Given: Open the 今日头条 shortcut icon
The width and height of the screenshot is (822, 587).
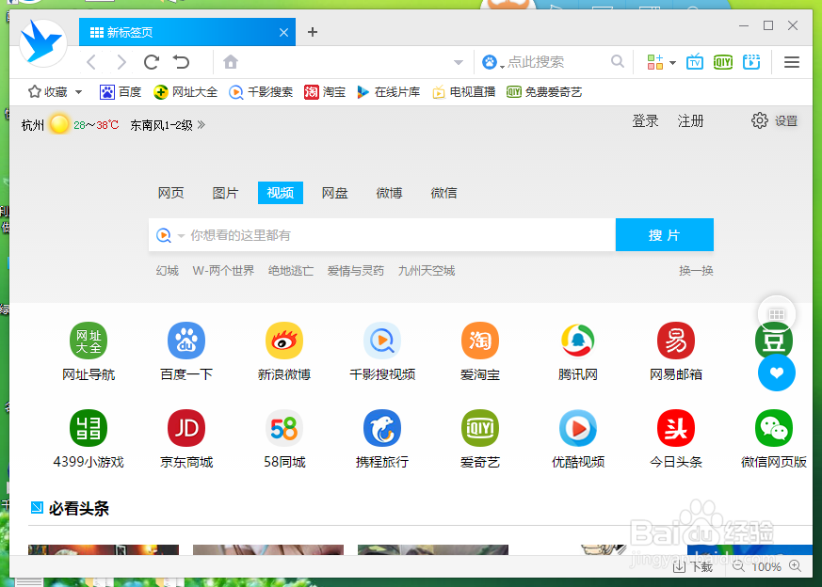Looking at the screenshot, I should tap(676, 428).
